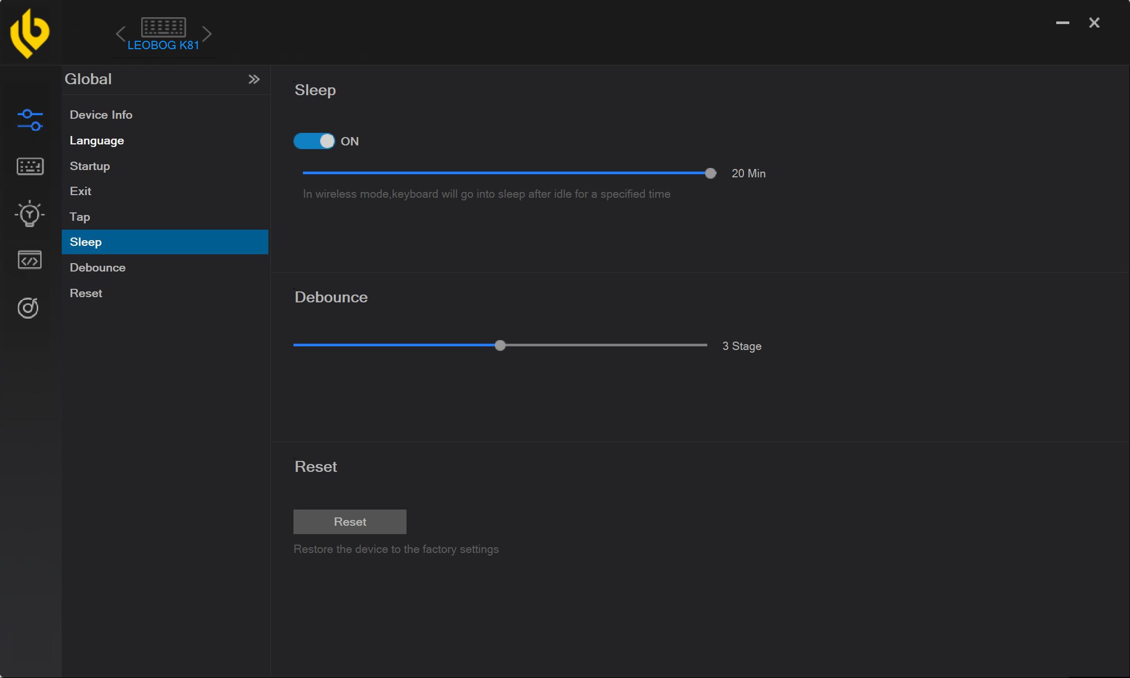
Task: Go to next device with right arrow
Action: point(207,34)
